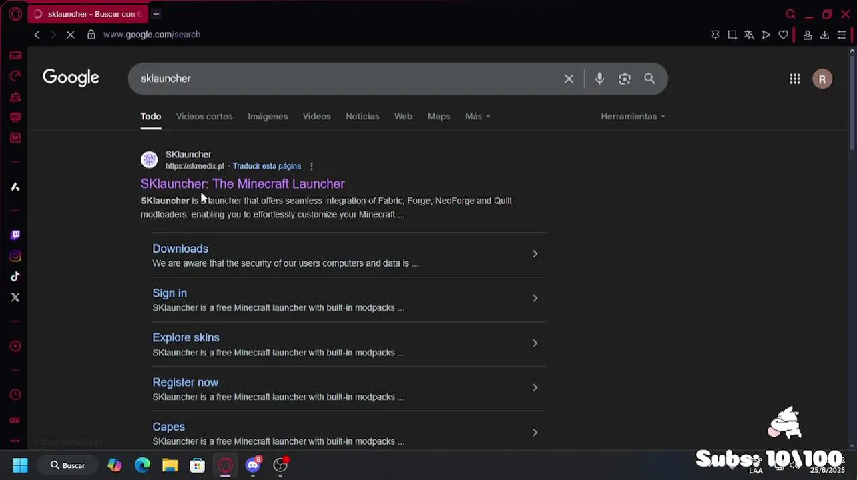Open the Google account avatar R
Viewport: 857px width, 480px height.
(822, 79)
